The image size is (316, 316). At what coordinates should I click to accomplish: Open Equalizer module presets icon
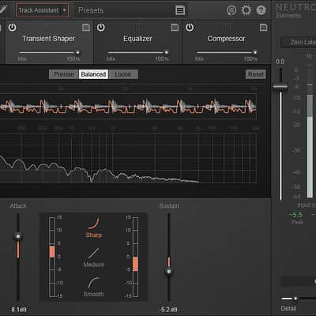point(175,28)
